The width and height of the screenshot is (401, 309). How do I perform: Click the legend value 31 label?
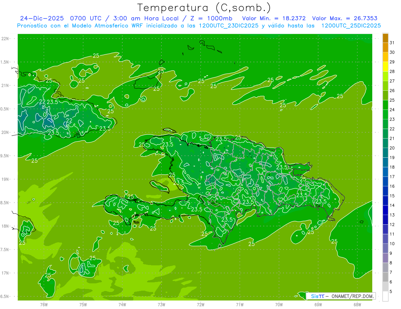pyautogui.click(x=392, y=43)
